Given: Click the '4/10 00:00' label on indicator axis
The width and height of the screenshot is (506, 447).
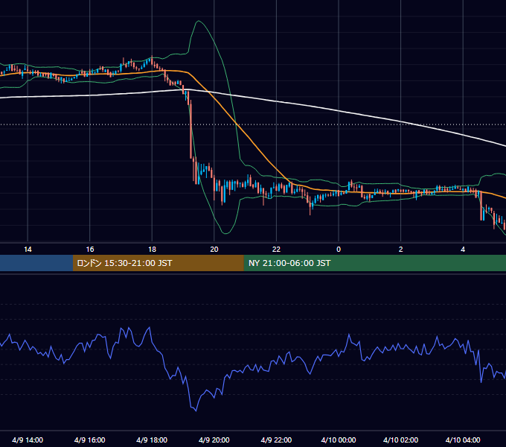Looking at the screenshot, I should 339,440.
